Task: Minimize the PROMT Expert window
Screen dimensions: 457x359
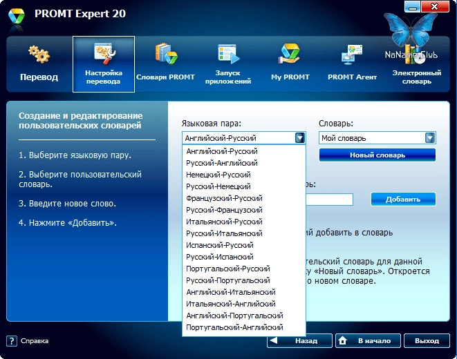Action: point(412,7)
